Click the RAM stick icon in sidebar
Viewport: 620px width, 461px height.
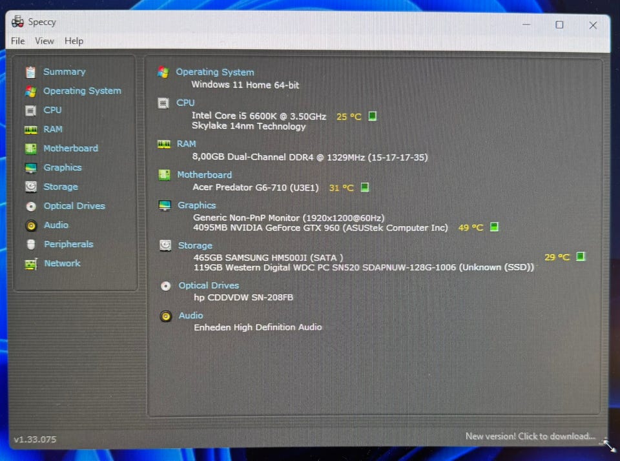coord(30,130)
